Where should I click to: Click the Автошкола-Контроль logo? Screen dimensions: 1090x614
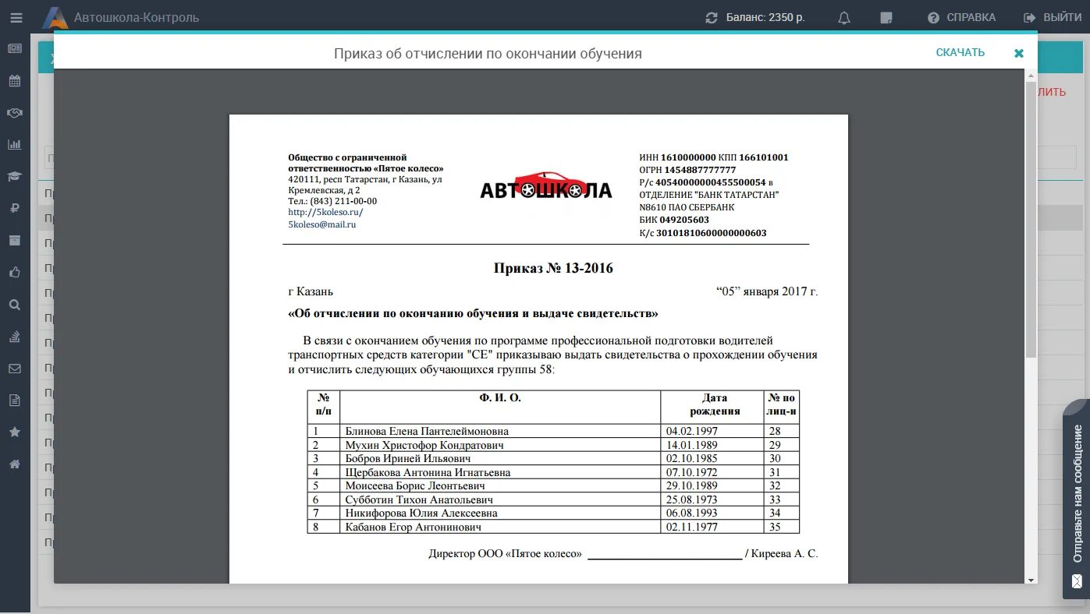click(120, 17)
